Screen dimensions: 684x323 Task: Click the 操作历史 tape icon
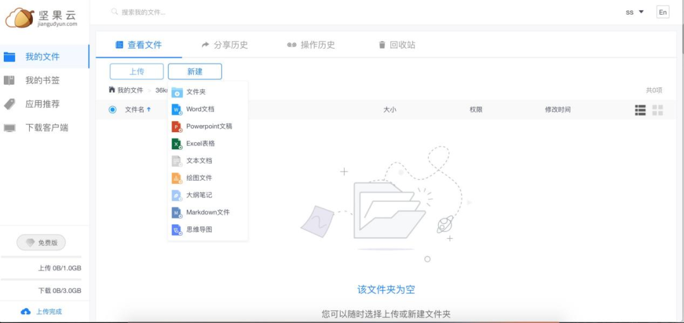coord(292,45)
